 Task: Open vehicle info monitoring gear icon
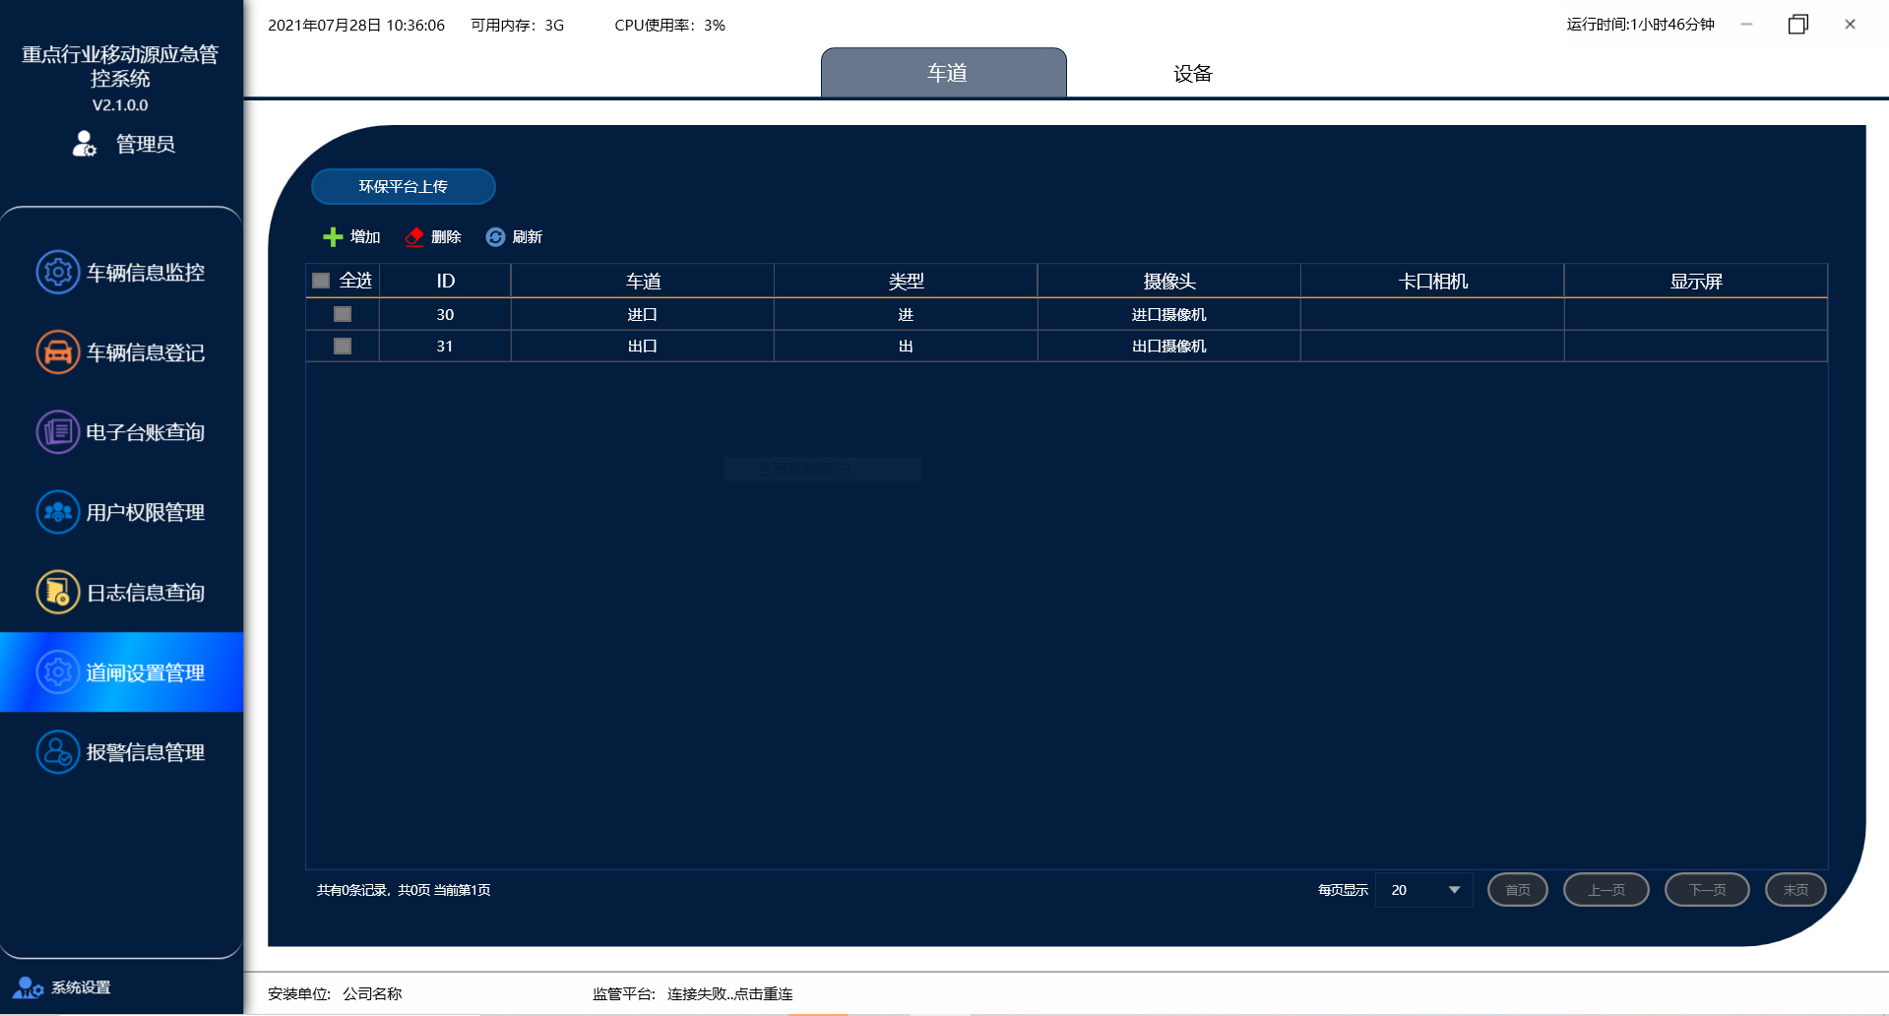coord(57,273)
